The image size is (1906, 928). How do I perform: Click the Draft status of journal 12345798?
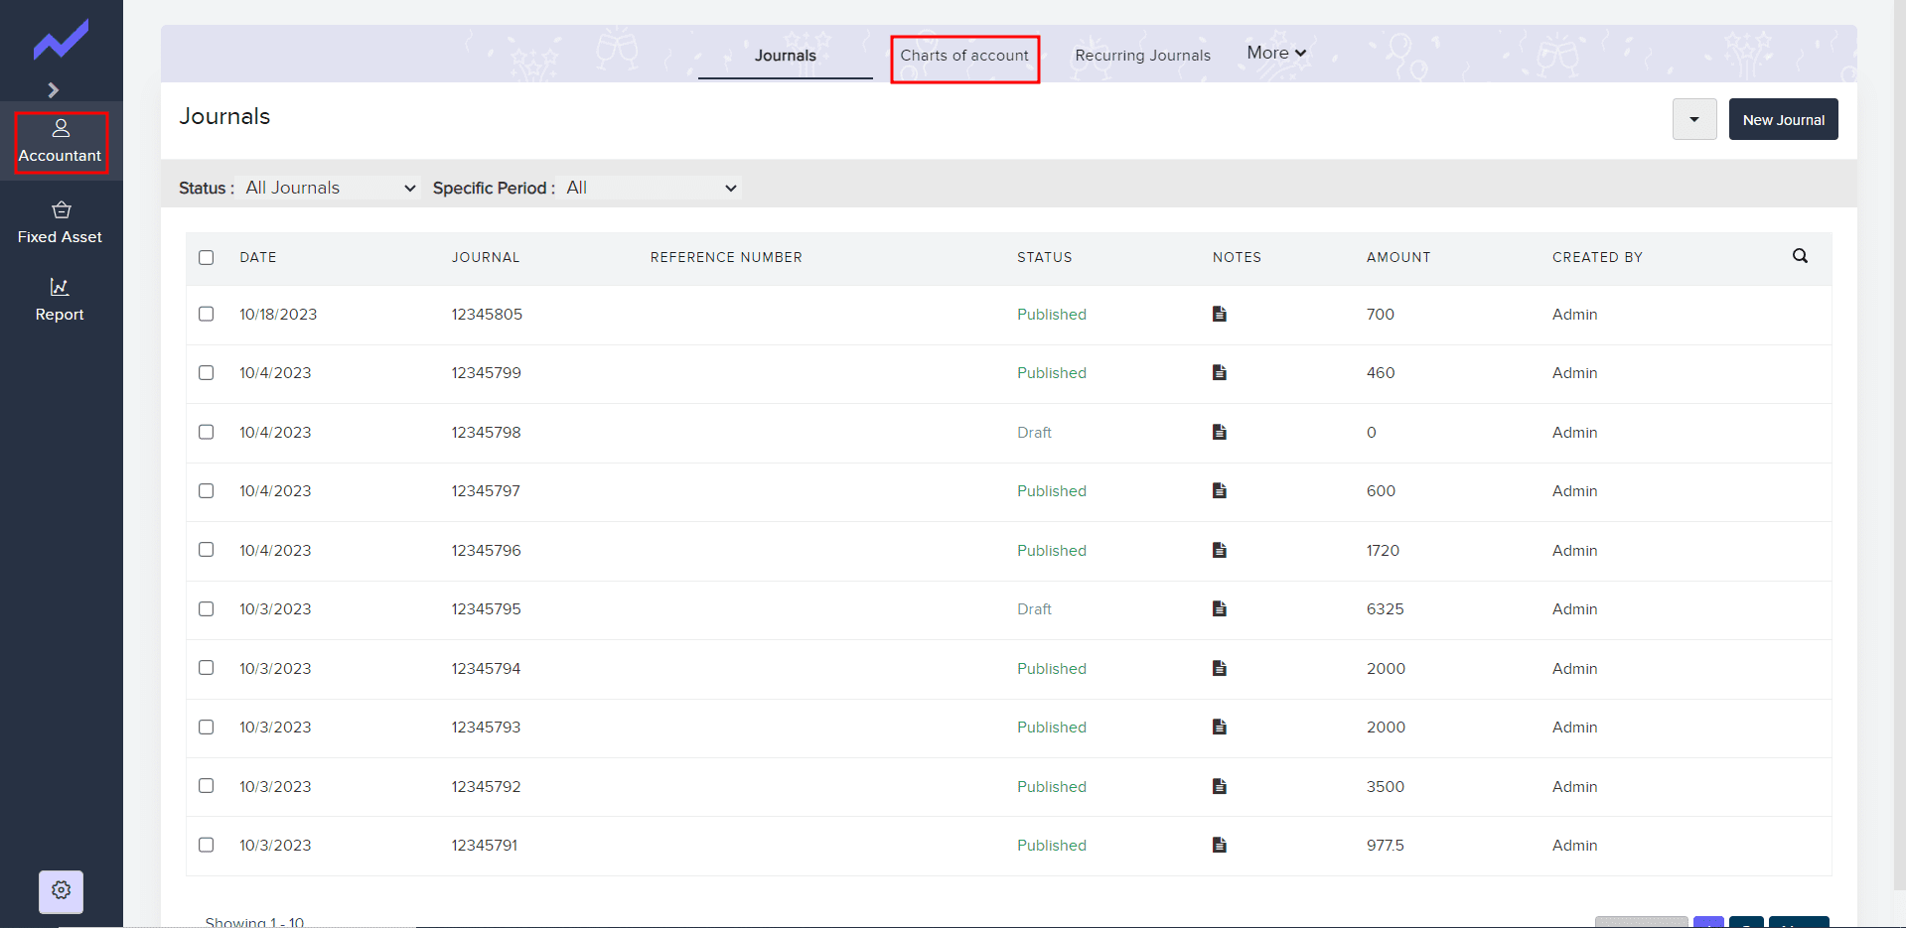pos(1034,433)
